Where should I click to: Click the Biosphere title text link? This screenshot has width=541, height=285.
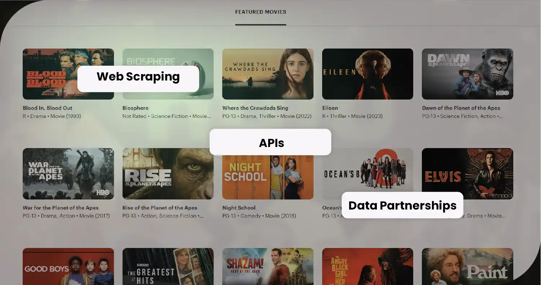tap(135, 108)
